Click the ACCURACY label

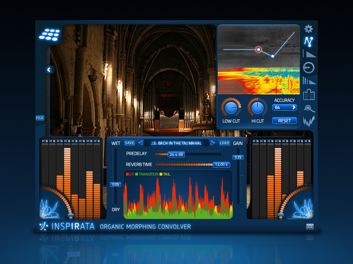coord(284,100)
